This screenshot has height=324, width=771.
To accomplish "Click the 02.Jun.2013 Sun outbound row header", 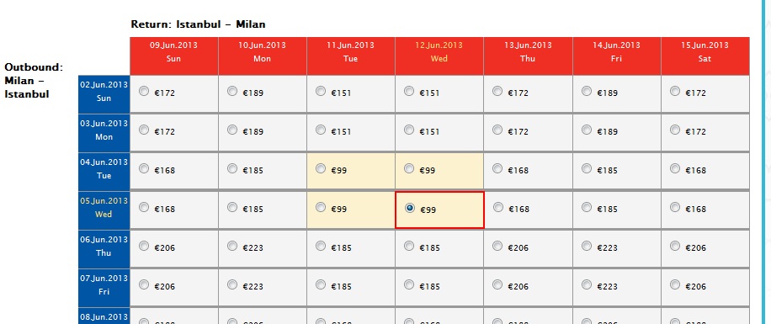I will (x=104, y=94).
